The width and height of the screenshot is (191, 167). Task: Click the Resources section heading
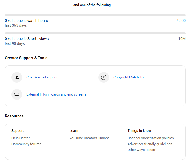click(14, 116)
